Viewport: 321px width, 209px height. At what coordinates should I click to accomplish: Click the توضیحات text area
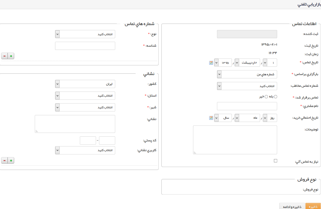tap(235, 140)
